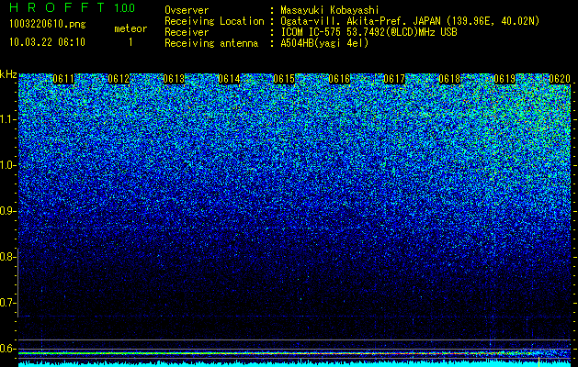Click the HROFFT program title text

pos(57,7)
